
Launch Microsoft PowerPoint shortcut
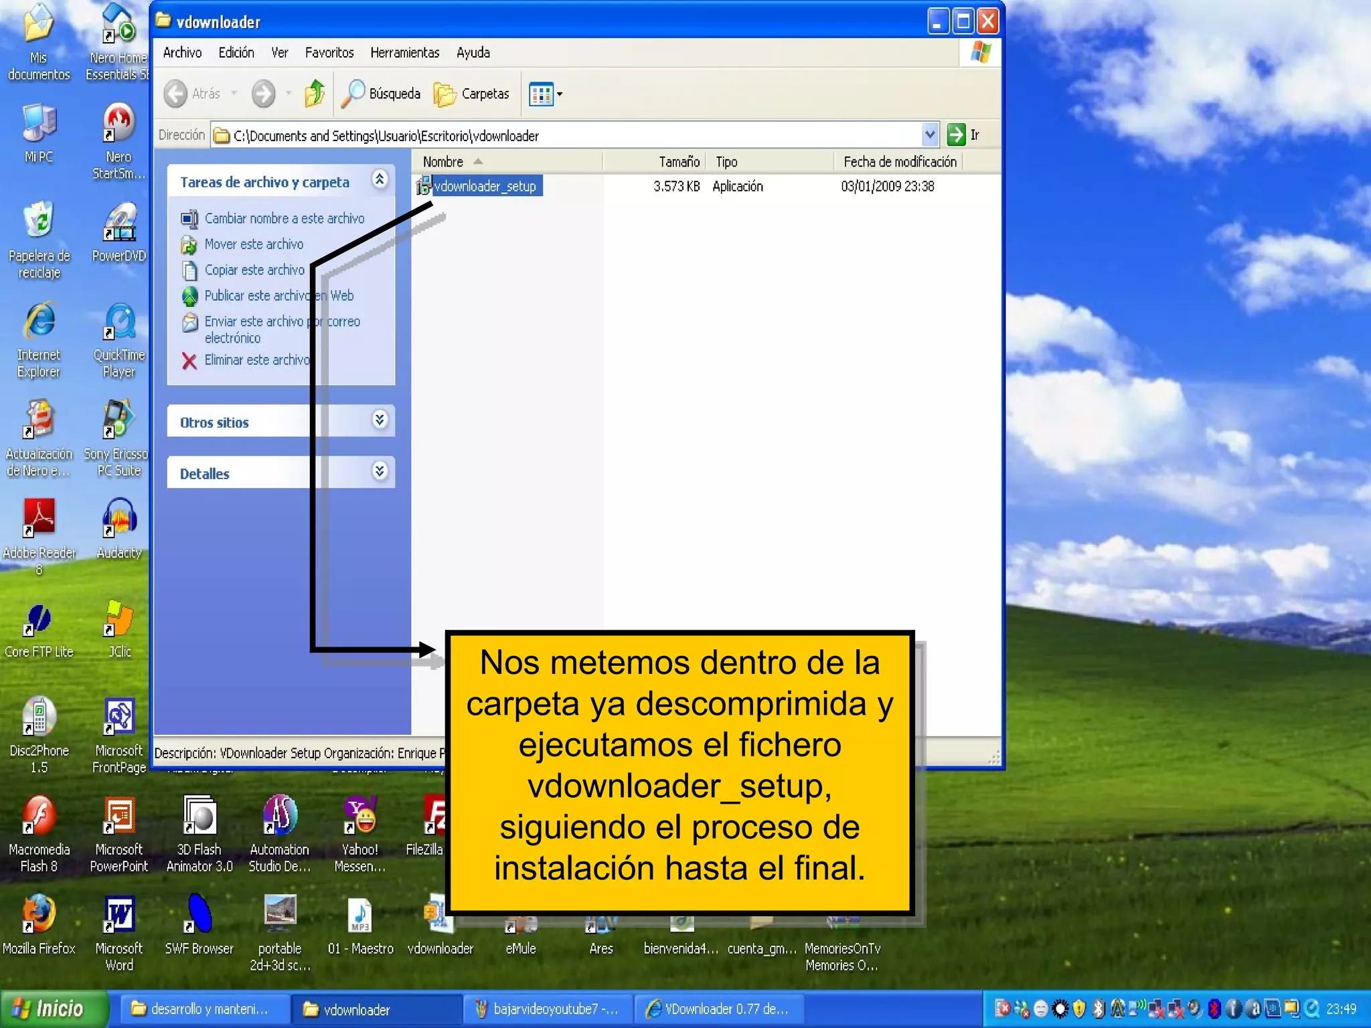point(119,834)
